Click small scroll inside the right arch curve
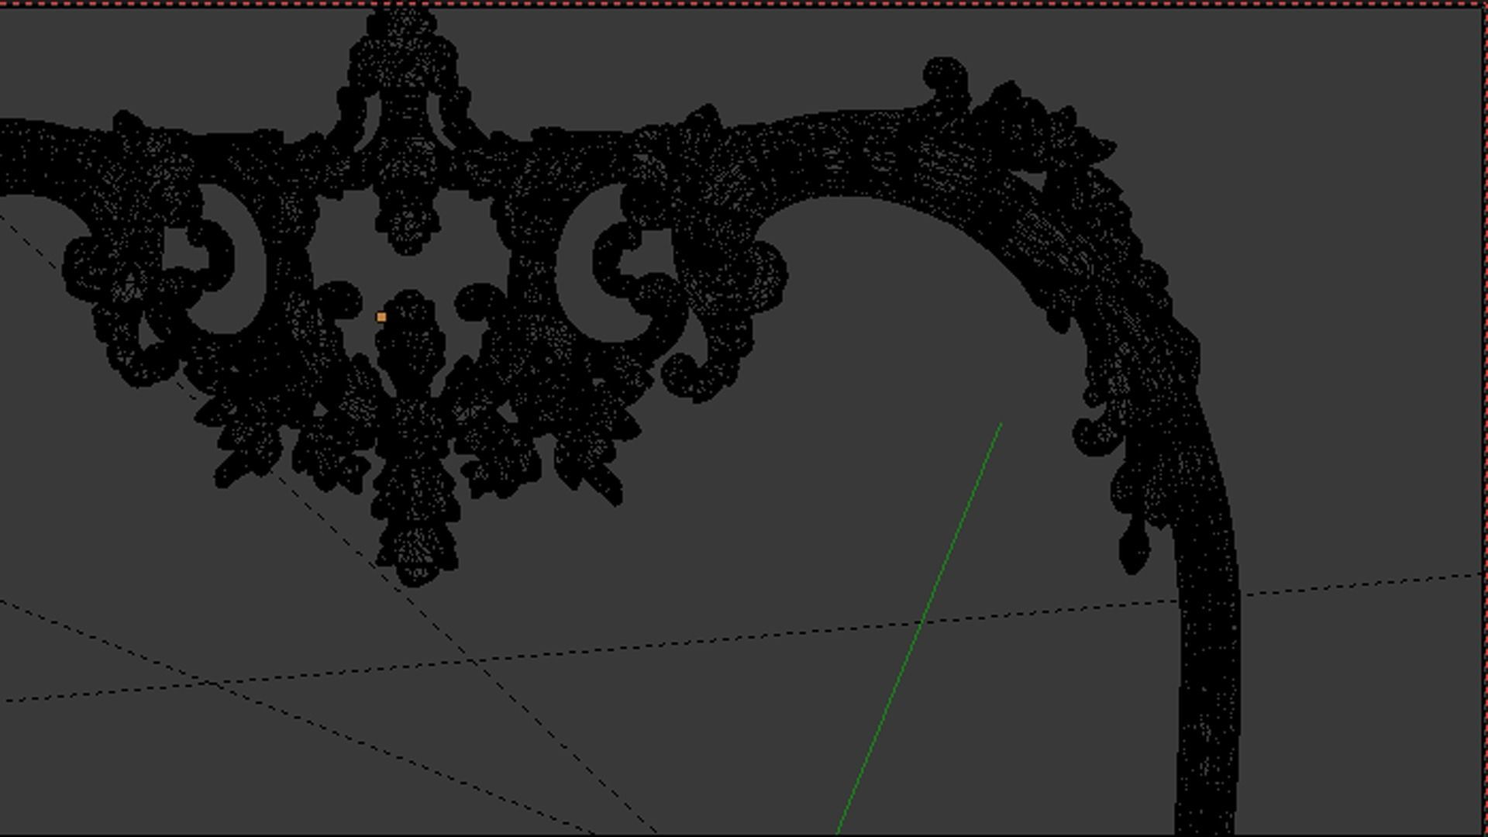The width and height of the screenshot is (1488, 837). click(x=1091, y=438)
